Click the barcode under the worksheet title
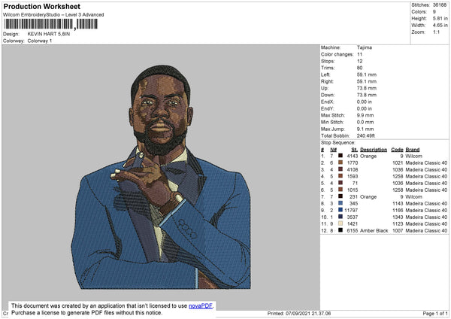Image resolution: width=451 pixels, height=319 pixels. 51,24
